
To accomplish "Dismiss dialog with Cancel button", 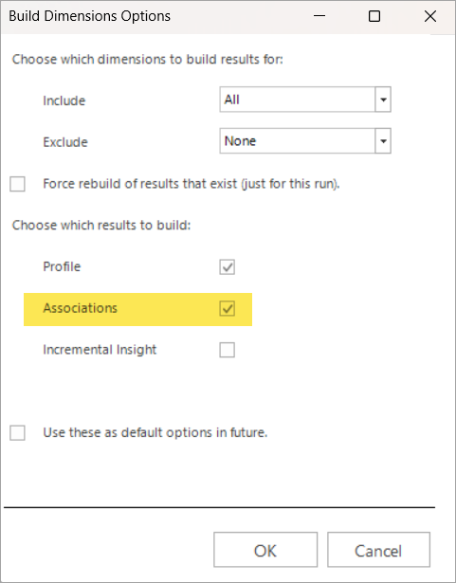I will (x=378, y=550).
